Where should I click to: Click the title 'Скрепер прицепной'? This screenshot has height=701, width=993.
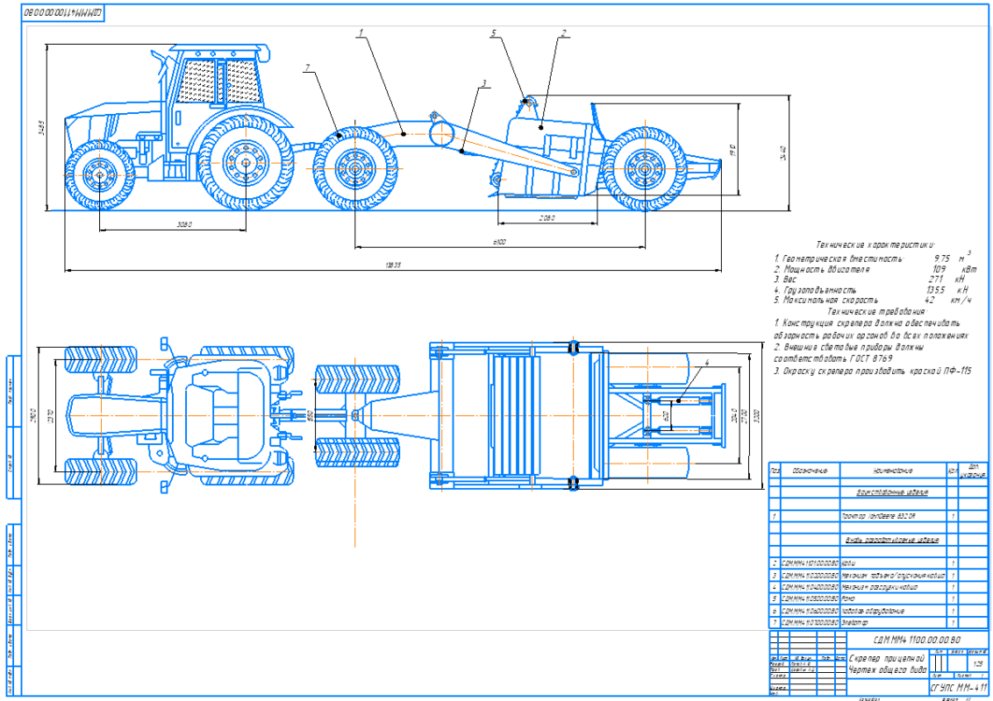[886, 658]
